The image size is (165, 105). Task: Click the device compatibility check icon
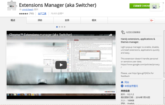(x=123, y=32)
